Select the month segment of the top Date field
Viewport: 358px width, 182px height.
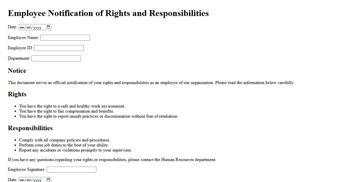(22, 27)
